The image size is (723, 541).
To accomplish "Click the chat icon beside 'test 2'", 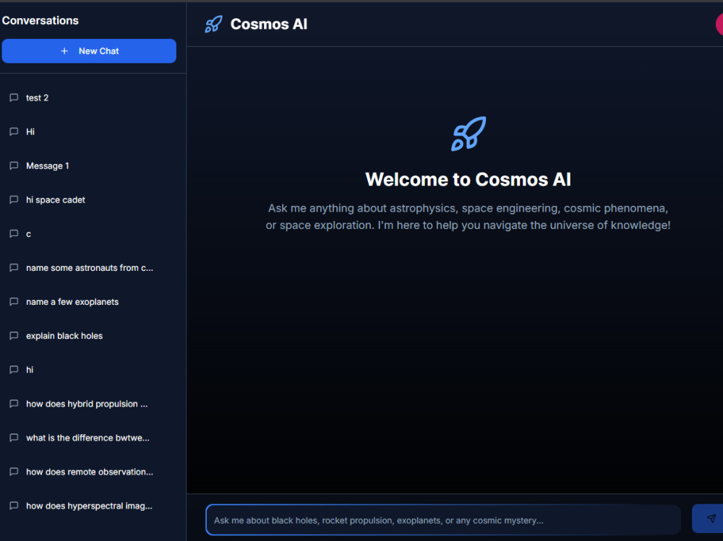I will (x=14, y=98).
